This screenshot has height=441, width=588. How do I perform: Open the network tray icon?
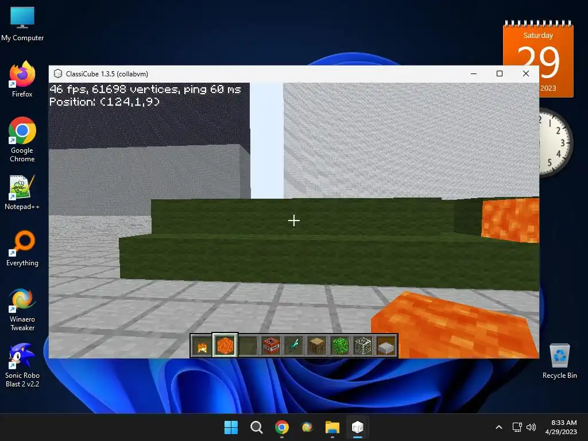tap(517, 427)
